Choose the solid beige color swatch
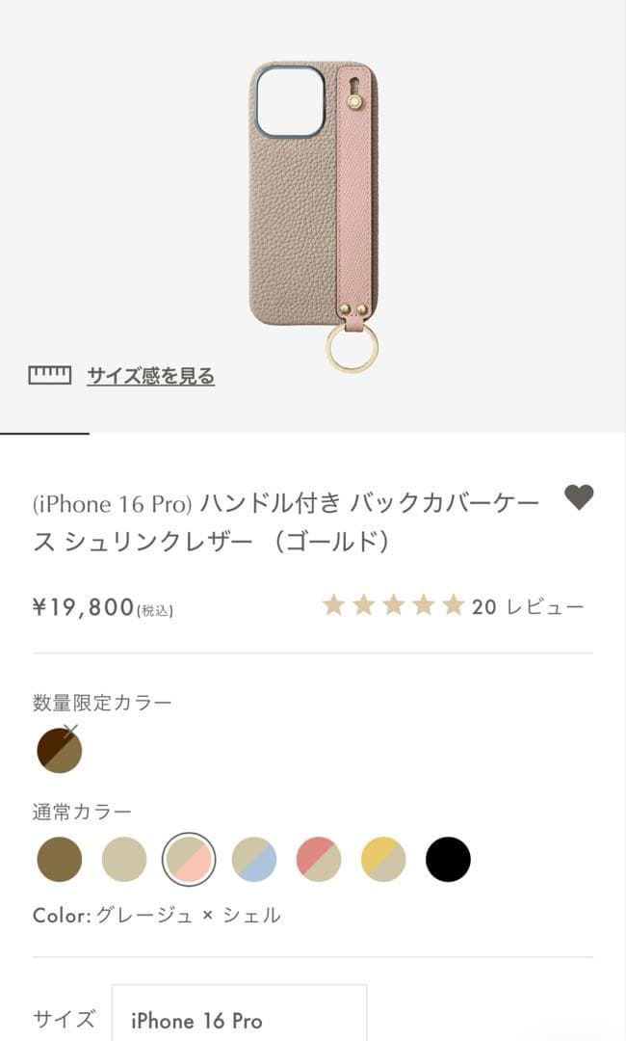The height and width of the screenshot is (1041, 626). point(124,859)
